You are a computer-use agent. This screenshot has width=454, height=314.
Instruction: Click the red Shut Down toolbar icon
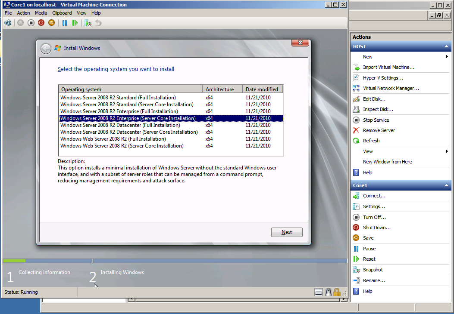click(x=41, y=23)
